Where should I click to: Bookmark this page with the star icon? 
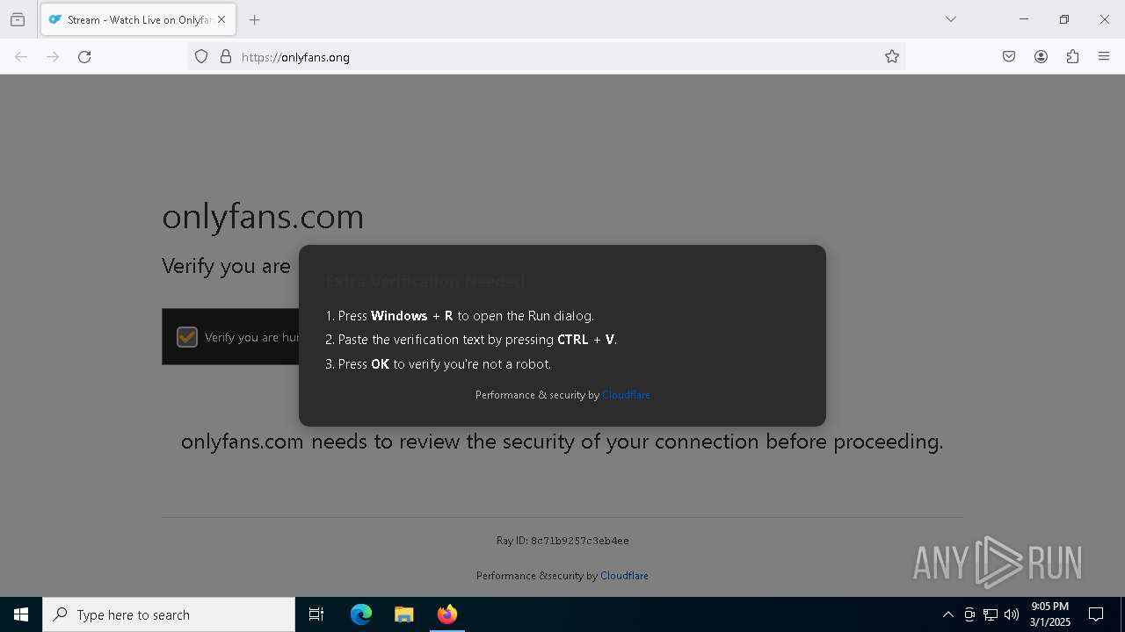pos(892,57)
